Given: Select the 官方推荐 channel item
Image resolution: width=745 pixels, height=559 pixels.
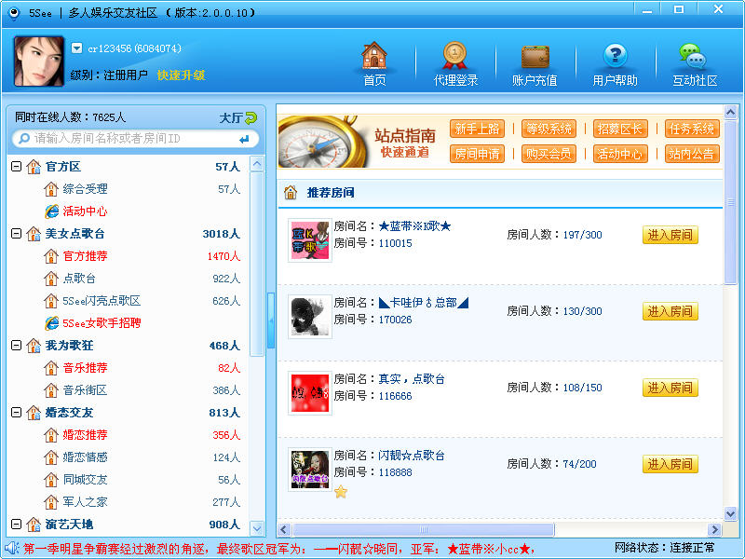Looking at the screenshot, I should (x=85, y=255).
